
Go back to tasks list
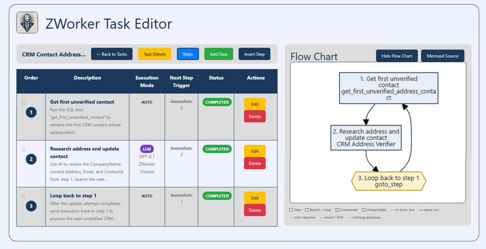click(x=112, y=54)
